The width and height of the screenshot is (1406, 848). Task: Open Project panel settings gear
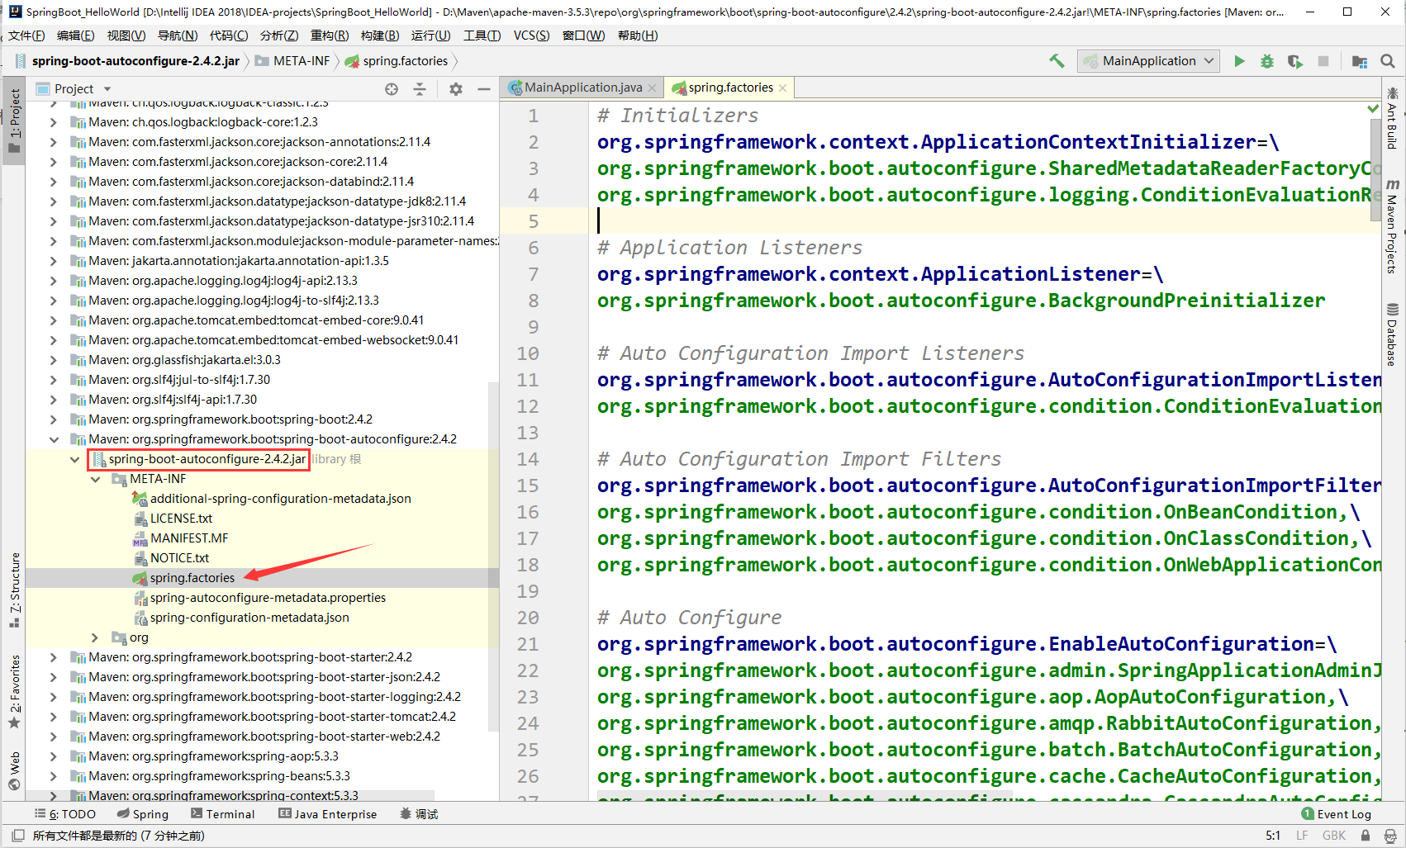coord(455,89)
